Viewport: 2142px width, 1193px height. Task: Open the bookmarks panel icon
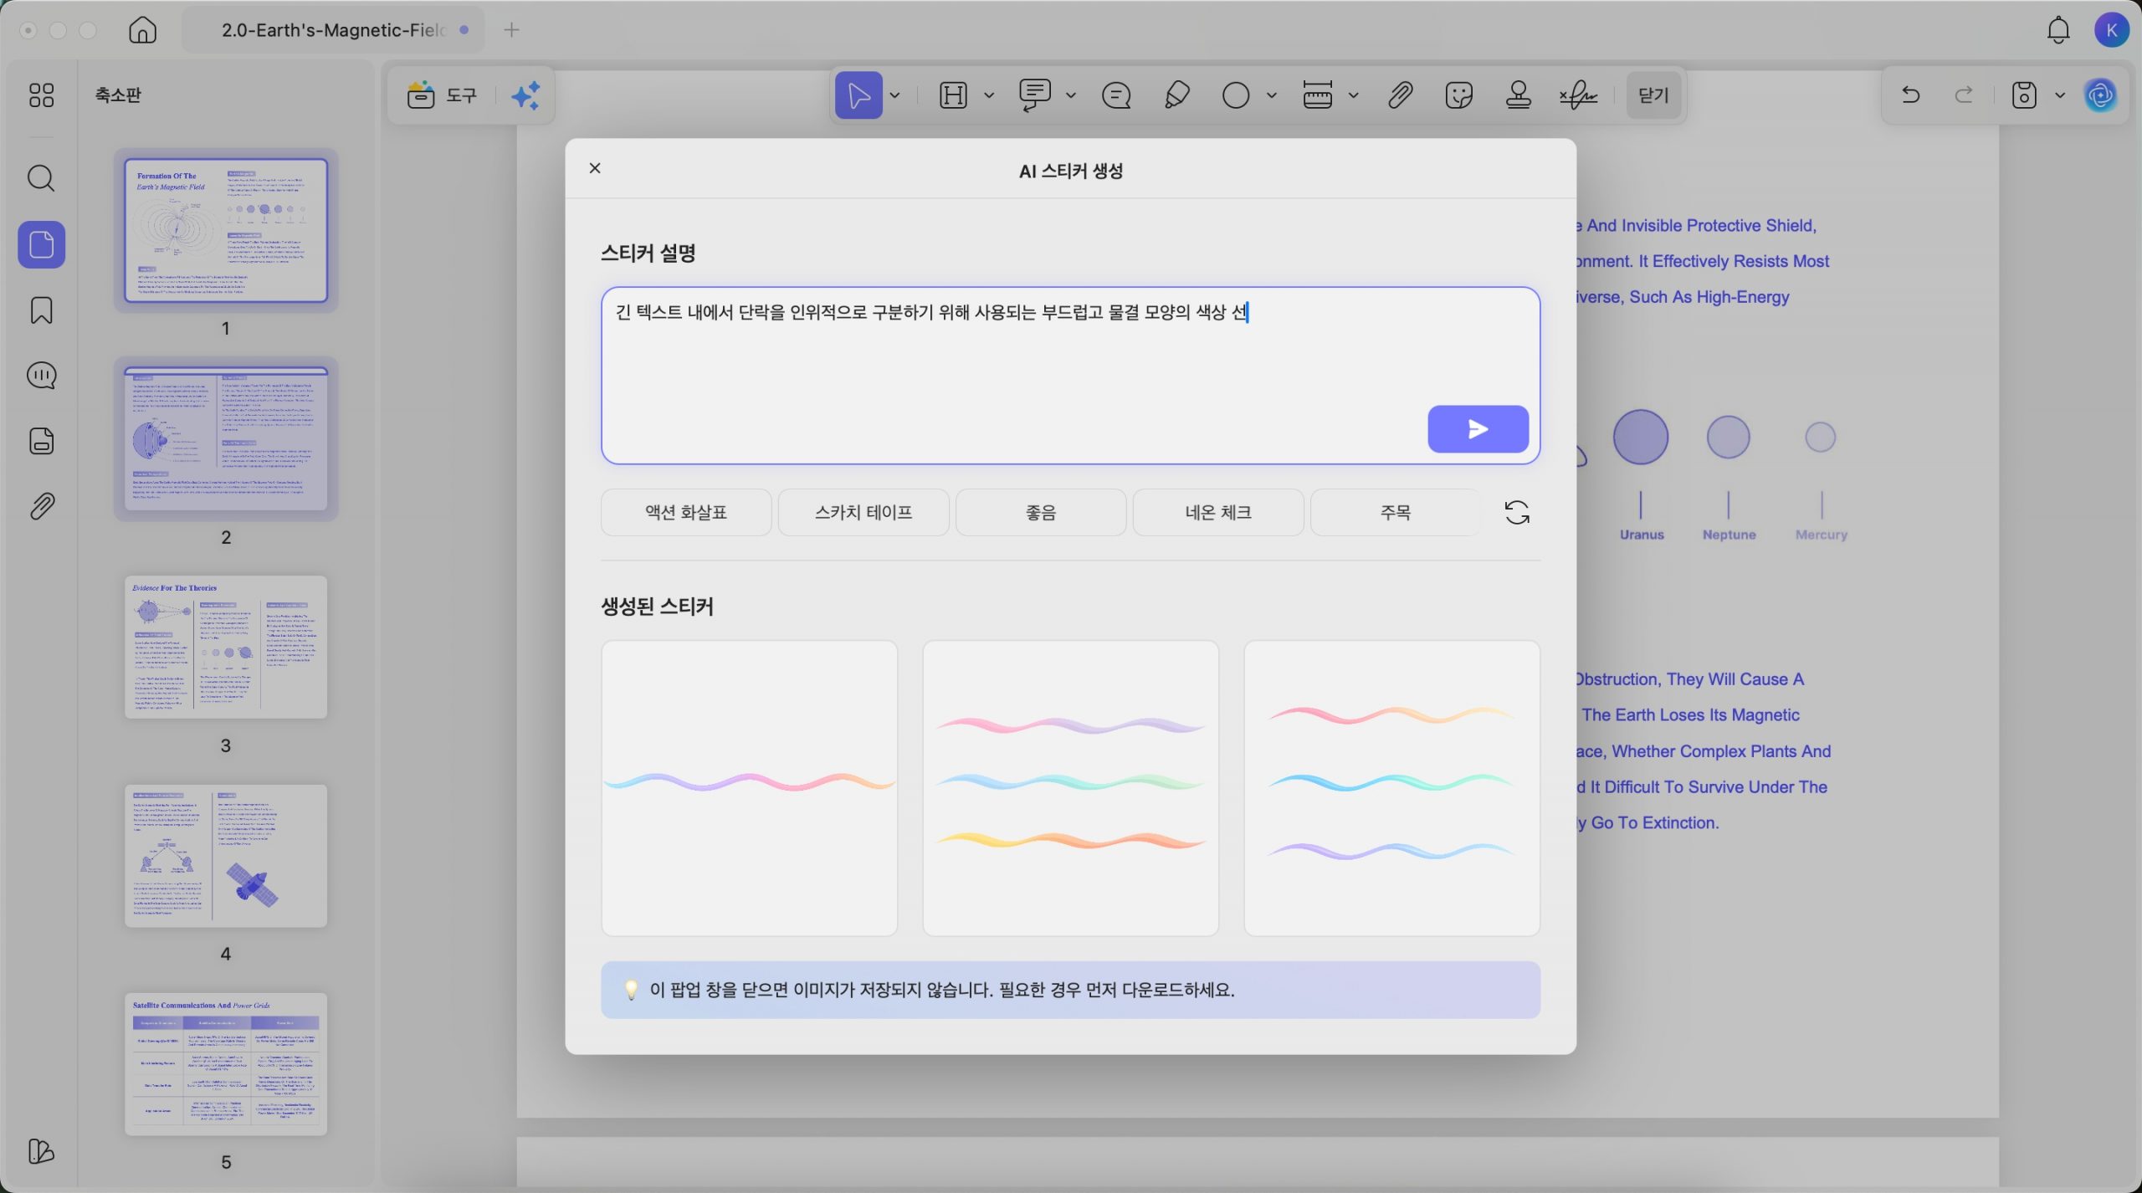[41, 310]
